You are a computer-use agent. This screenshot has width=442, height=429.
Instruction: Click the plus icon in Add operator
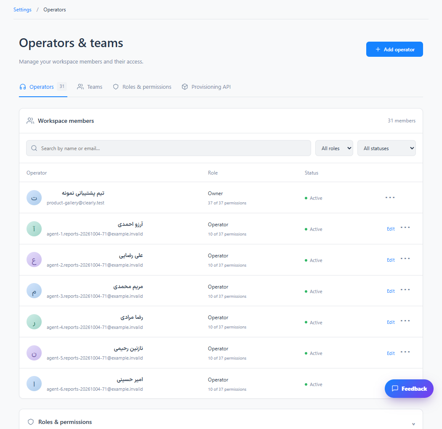pos(378,49)
